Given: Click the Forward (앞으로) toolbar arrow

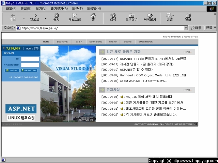Looking at the screenshot, I should tap(35, 16).
